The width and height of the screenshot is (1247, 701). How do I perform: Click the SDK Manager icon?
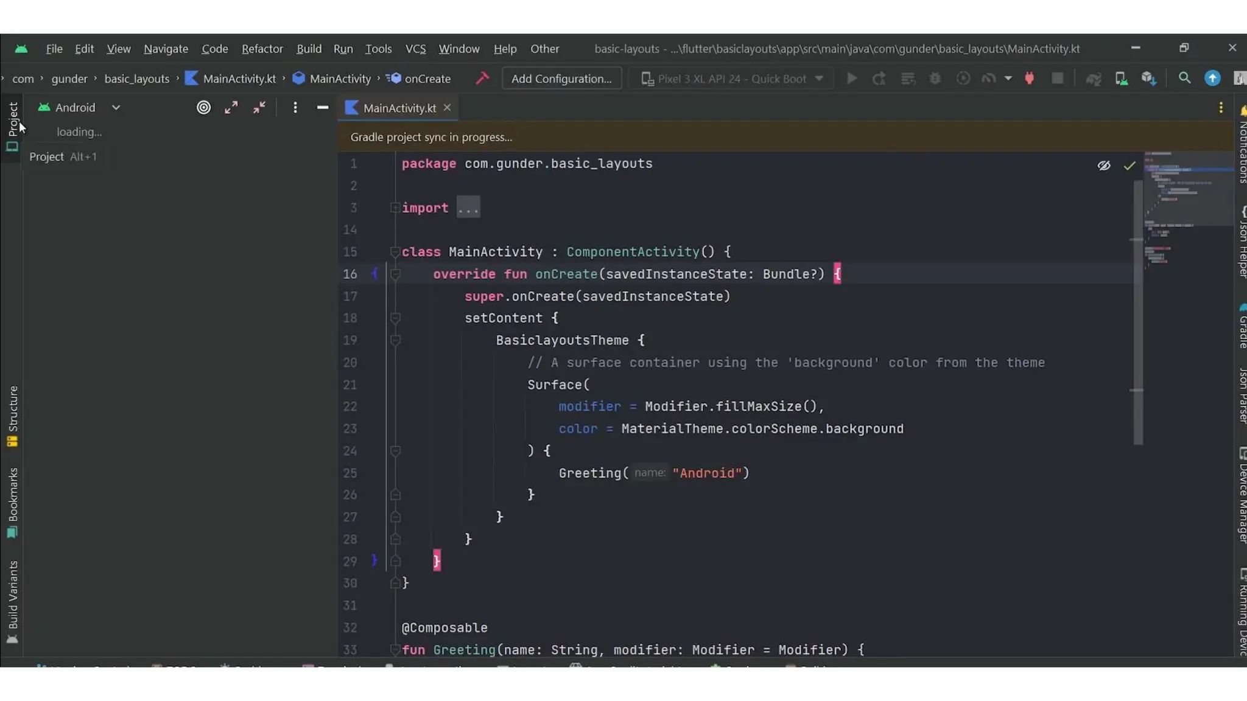(1148, 78)
